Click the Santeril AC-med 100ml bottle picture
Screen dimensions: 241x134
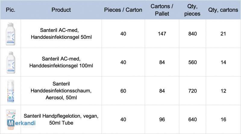11,62
